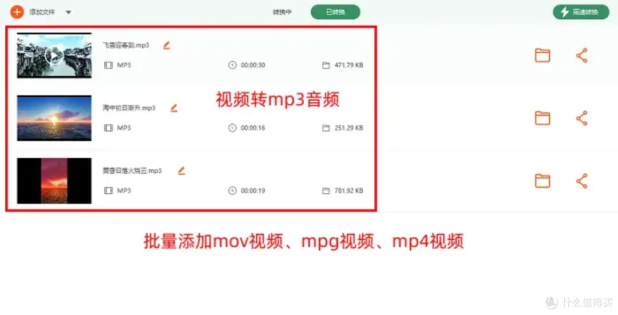This screenshot has height=315, width=618.
Task: Click the file size 781.92 KB
Action: click(x=349, y=190)
